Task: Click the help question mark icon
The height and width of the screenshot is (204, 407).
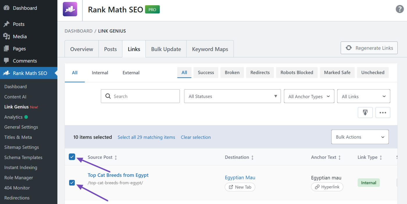Action: [x=399, y=9]
